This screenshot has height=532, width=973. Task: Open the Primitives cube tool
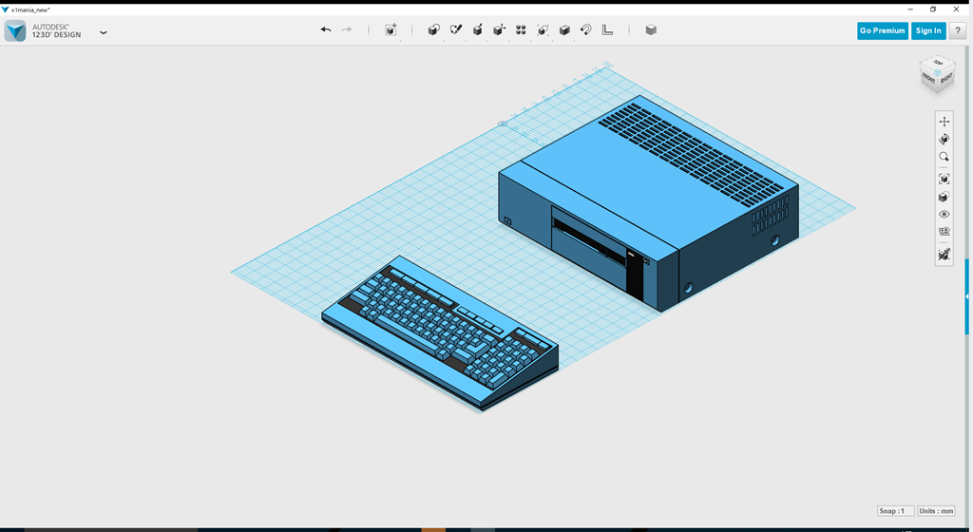pos(433,30)
